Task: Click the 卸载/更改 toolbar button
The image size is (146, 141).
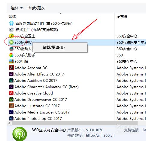Action: click(x=36, y=8)
